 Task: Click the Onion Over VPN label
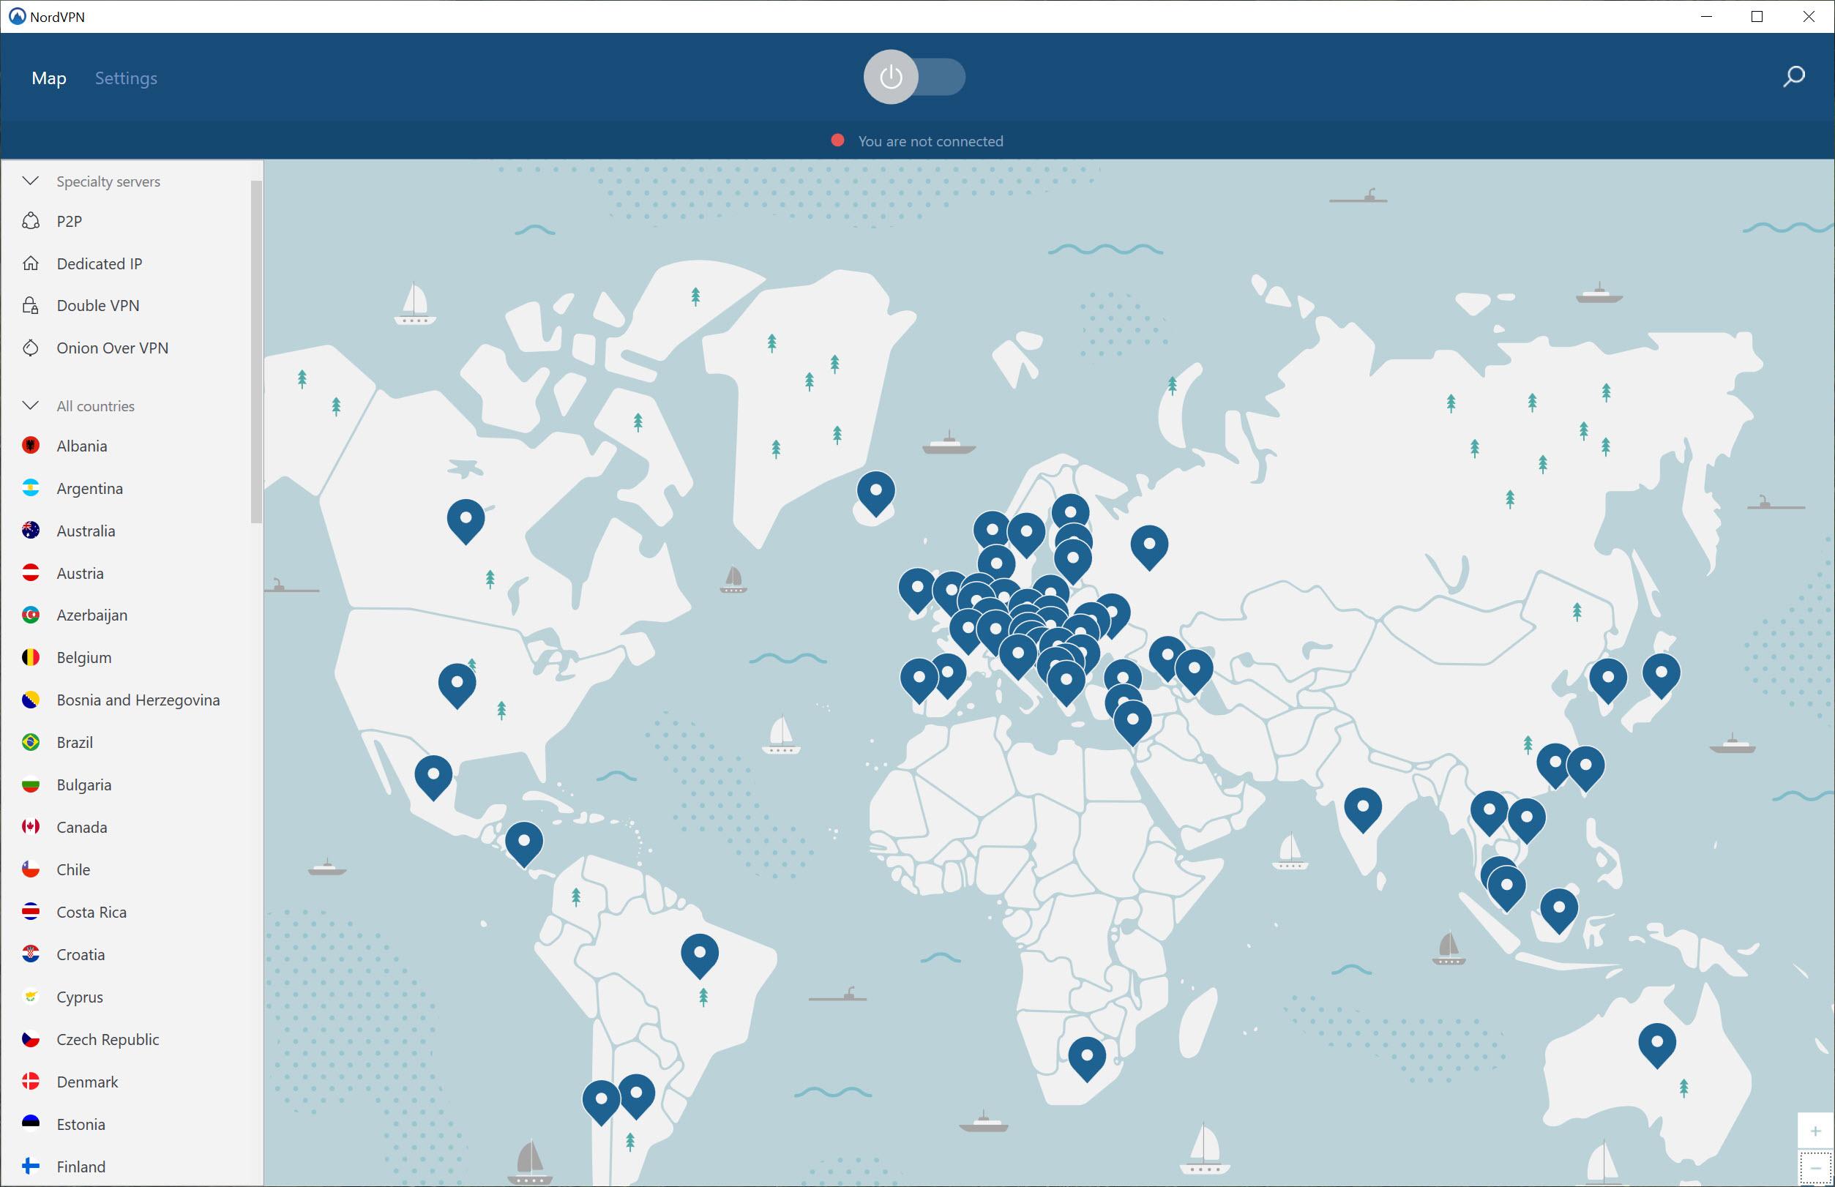point(113,348)
